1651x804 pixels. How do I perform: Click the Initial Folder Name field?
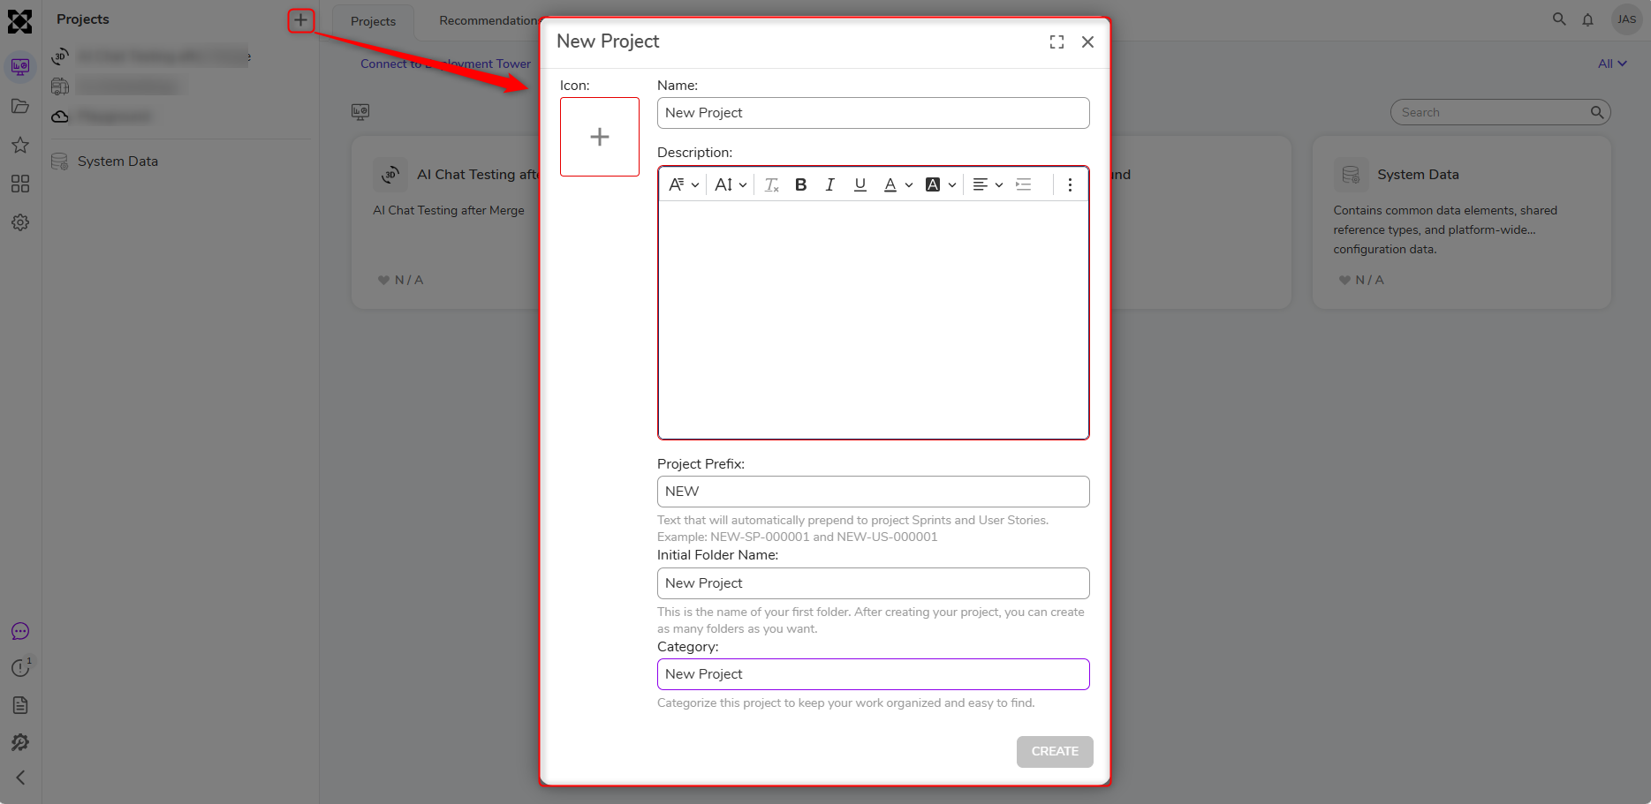point(873,583)
